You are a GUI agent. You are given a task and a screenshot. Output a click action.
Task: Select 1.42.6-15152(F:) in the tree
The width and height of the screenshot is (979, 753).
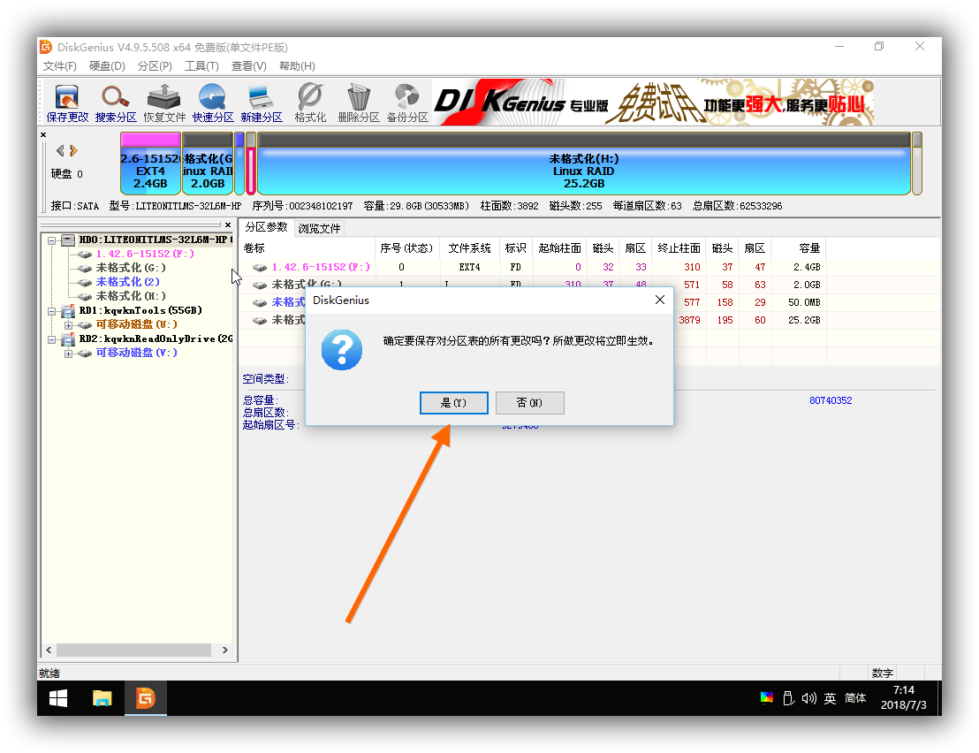145,254
